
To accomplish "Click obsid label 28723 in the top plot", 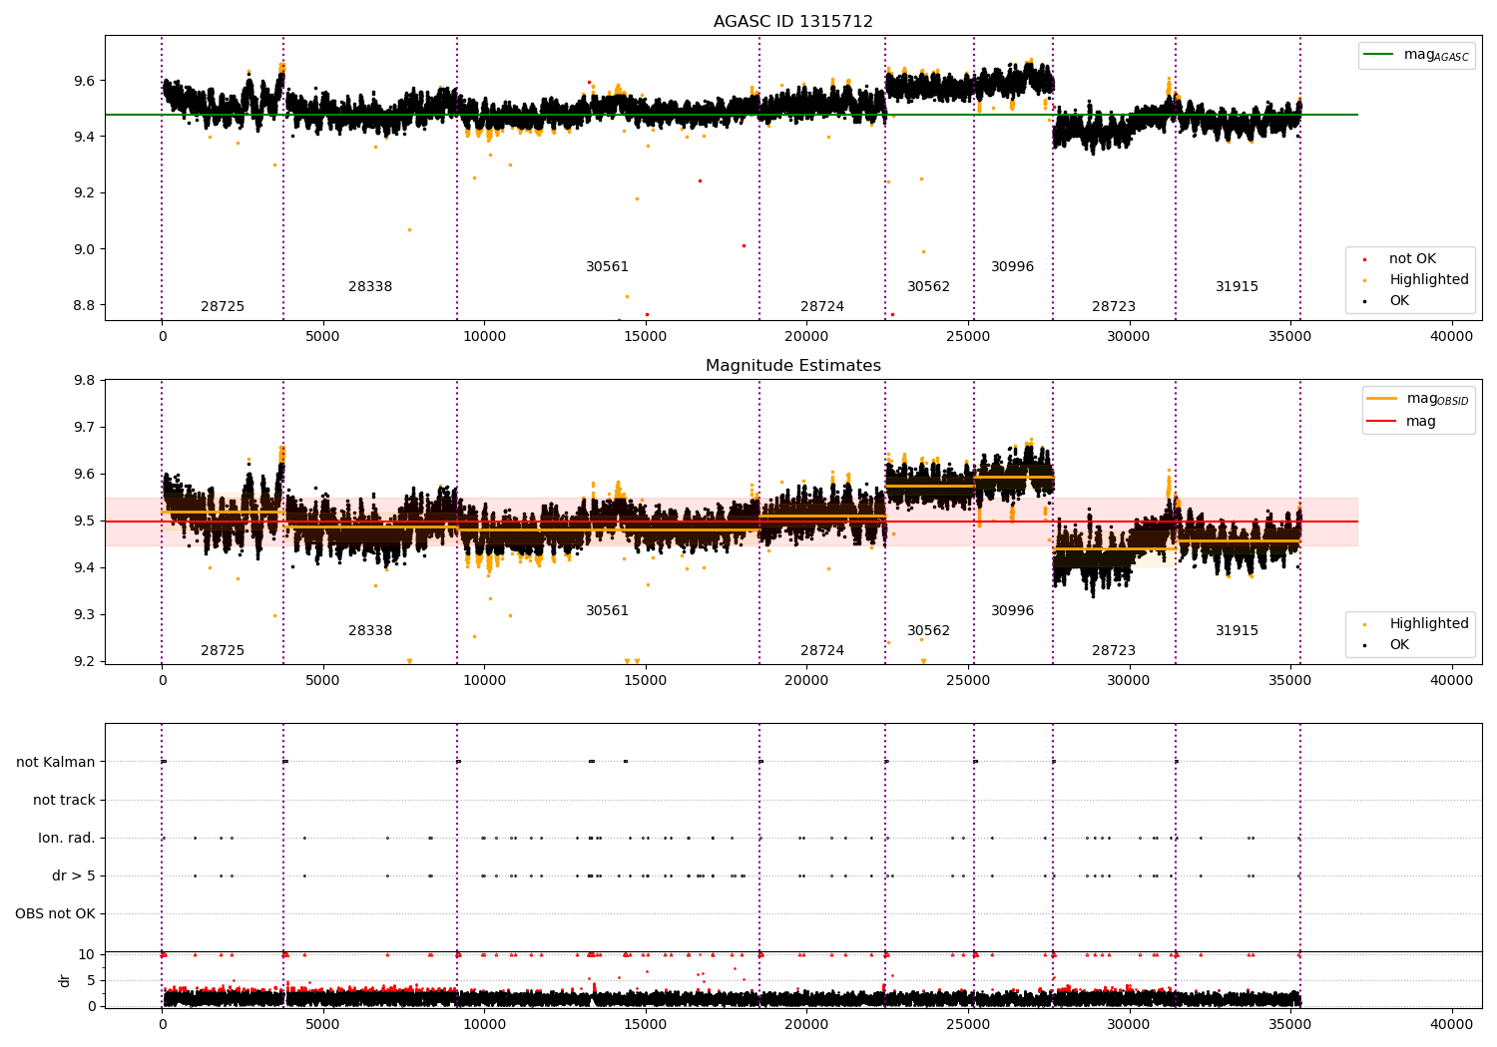I will (x=1114, y=306).
